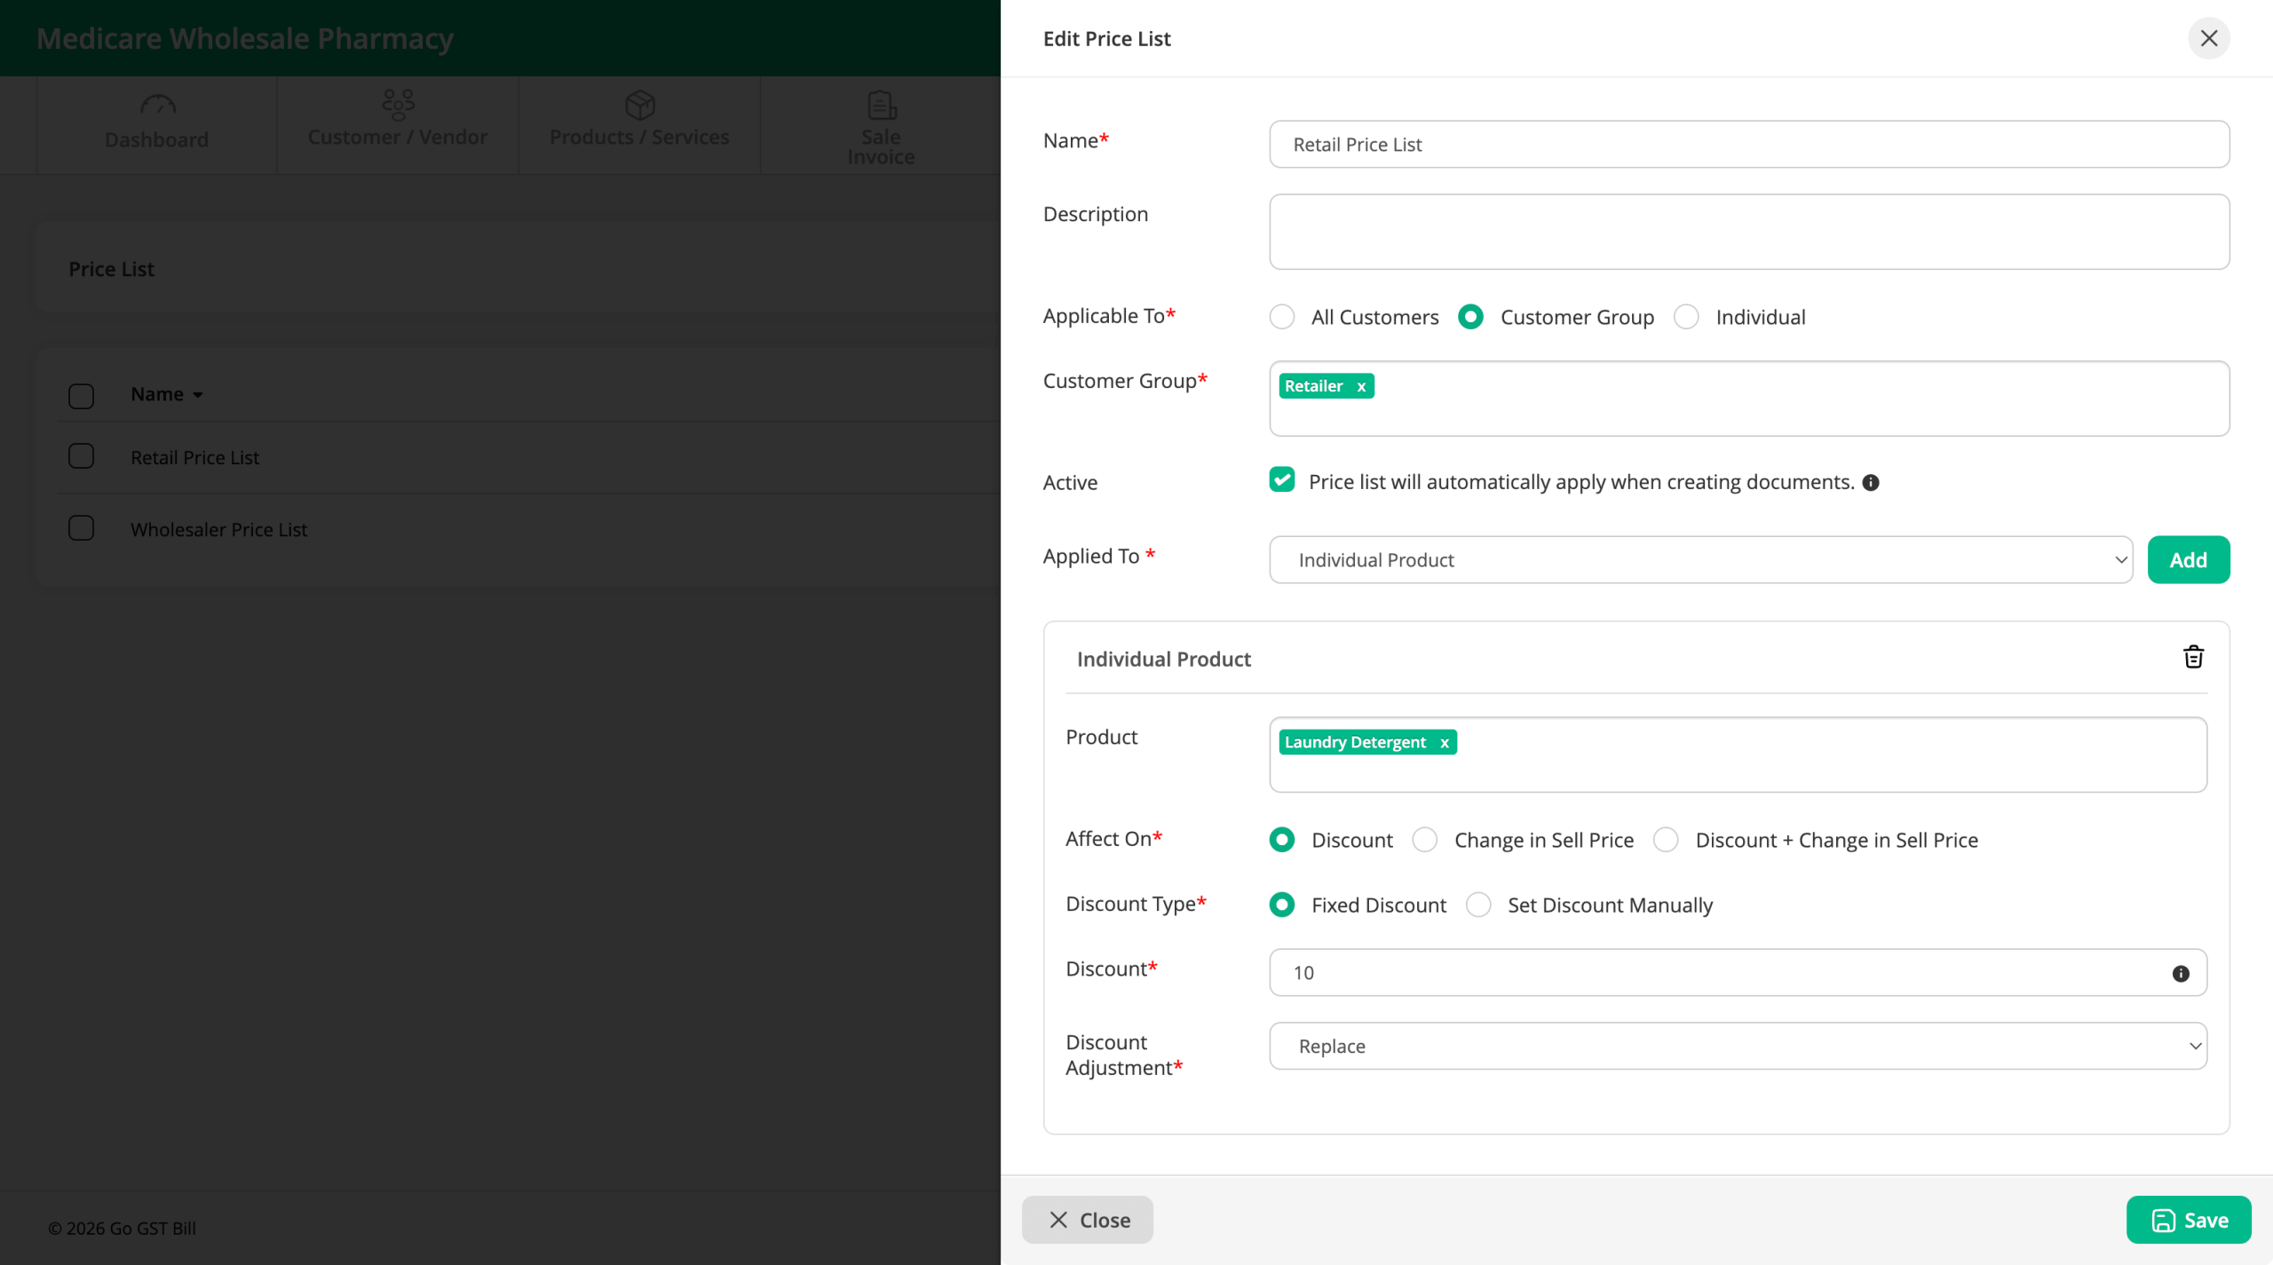Screen dimensions: 2273x1265
Task: Open Products / Services box icon
Action: pos(639,106)
